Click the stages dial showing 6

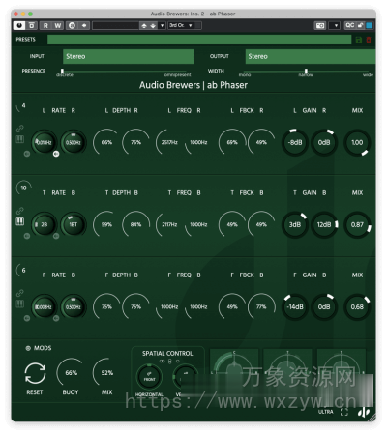(22, 271)
